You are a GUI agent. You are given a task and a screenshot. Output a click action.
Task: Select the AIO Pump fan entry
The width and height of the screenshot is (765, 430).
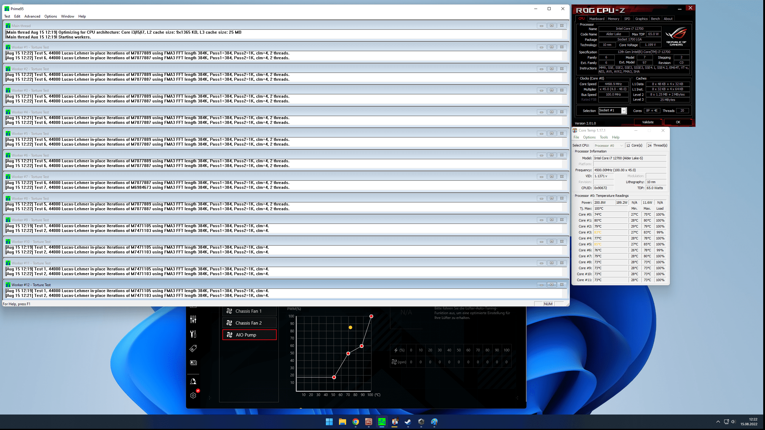tap(249, 335)
